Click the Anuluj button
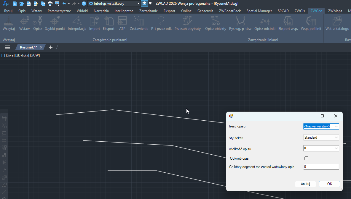351x199 pixels. (305, 184)
